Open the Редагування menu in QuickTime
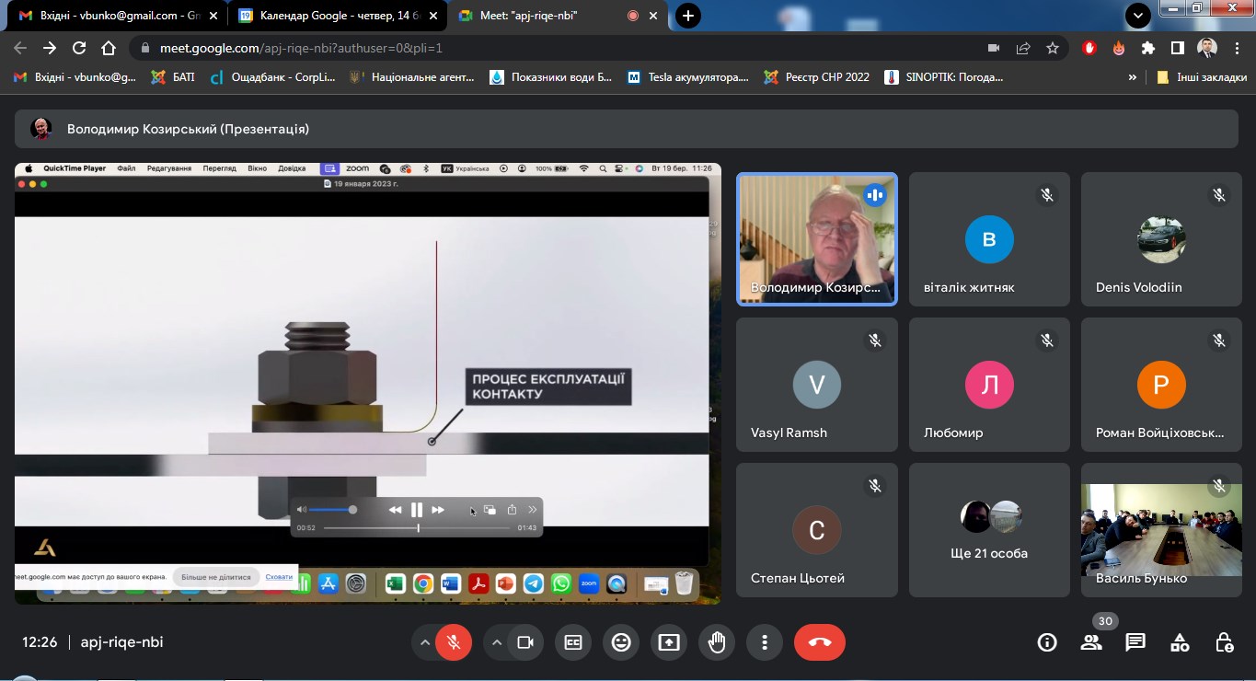The image size is (1256, 681). [169, 169]
